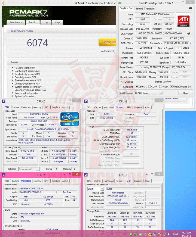Image resolution: width=196 pixels, height=237 pixels.
Task: Click the PCMark 7 title bar app icon
Action: click(4, 3)
